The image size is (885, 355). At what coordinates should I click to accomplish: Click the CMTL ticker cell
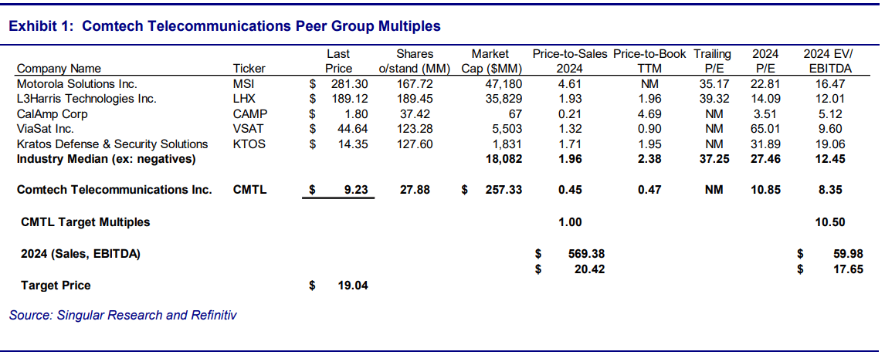pyautogui.click(x=249, y=190)
